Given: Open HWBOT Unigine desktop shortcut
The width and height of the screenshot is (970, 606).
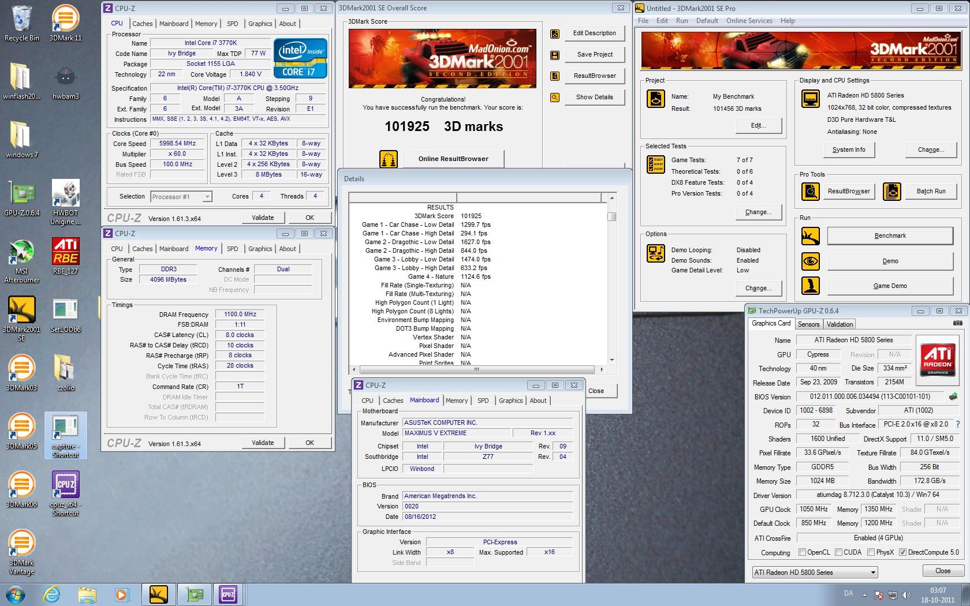Looking at the screenshot, I should pyautogui.click(x=65, y=202).
